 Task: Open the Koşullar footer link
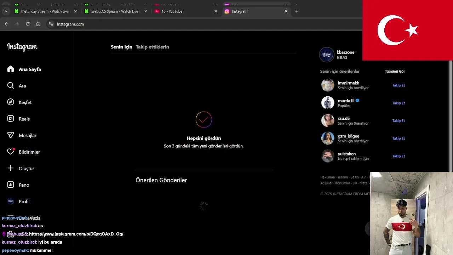[326, 183]
